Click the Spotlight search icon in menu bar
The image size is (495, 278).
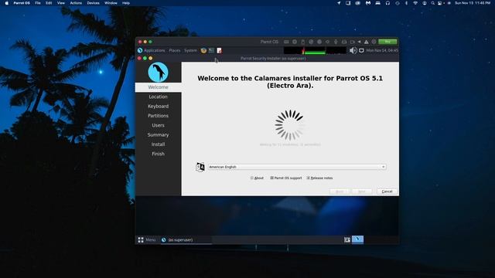point(433,3)
